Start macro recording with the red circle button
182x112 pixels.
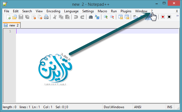click(163, 17)
